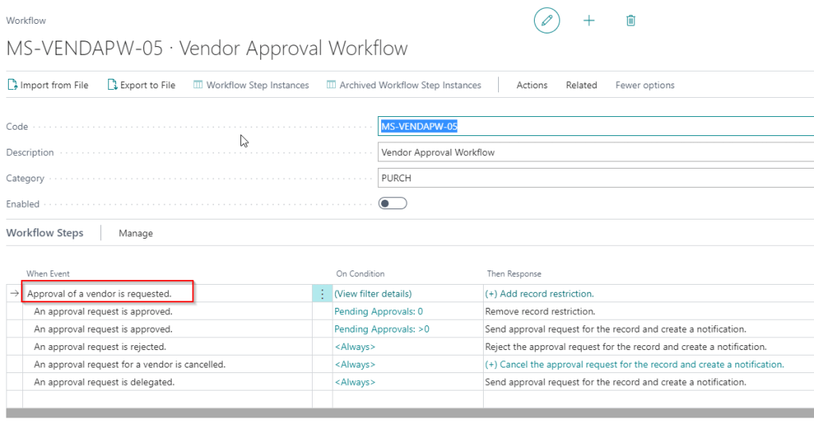Toggle the Enabled switch
The height and width of the screenshot is (424, 814).
(392, 204)
